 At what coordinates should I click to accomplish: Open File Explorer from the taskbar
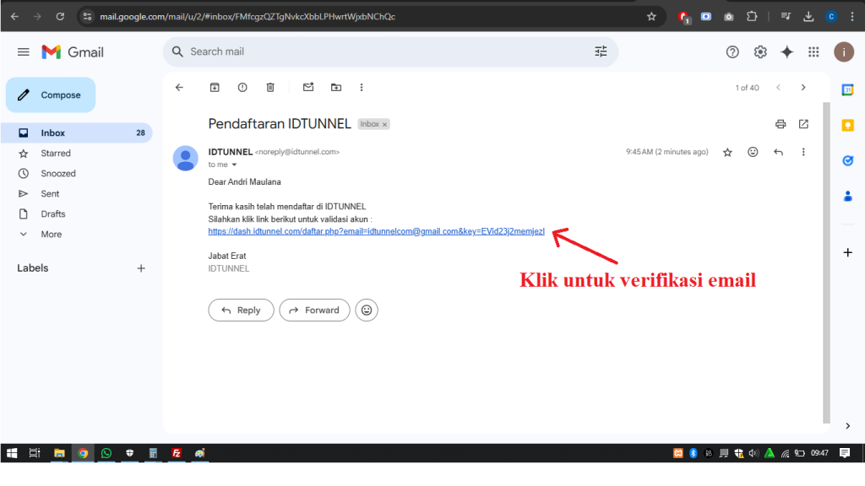click(x=59, y=453)
